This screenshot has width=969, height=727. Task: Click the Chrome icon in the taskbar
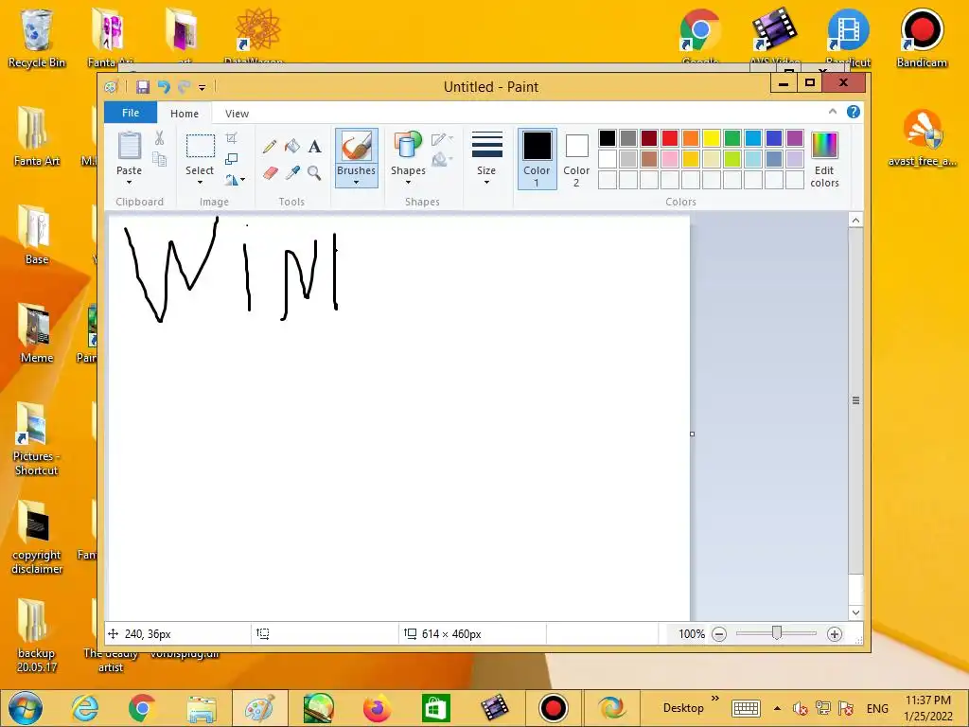tap(142, 708)
